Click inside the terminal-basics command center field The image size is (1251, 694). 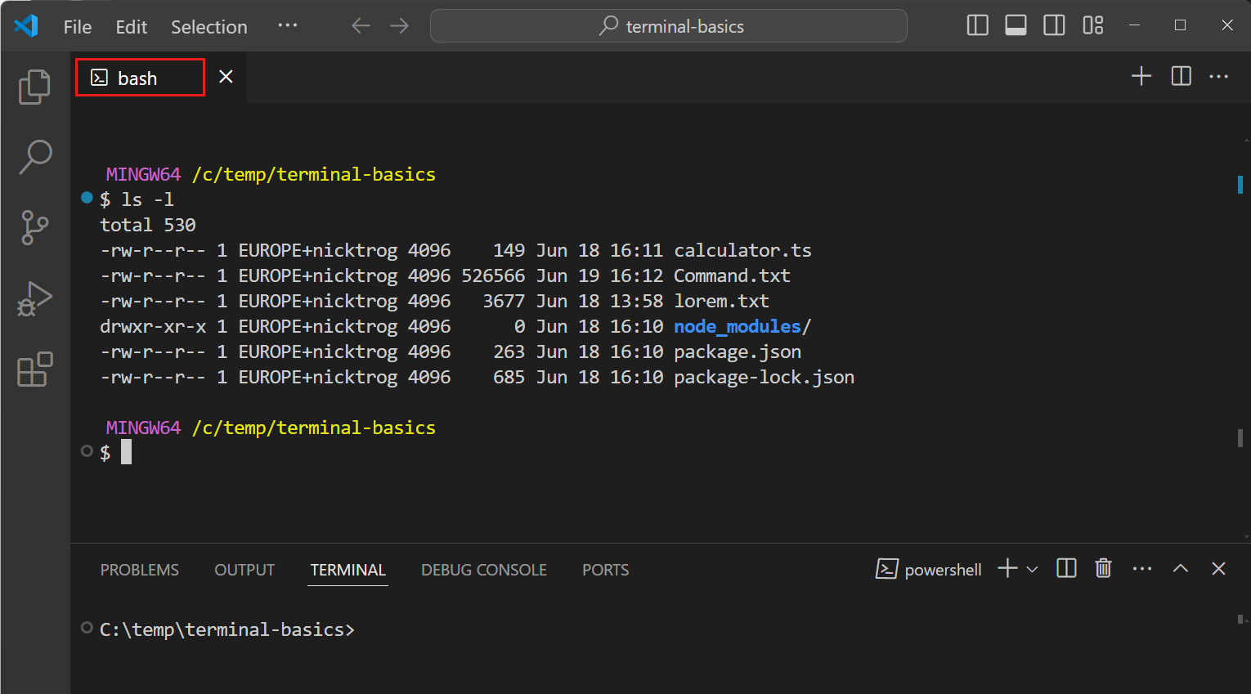click(668, 25)
